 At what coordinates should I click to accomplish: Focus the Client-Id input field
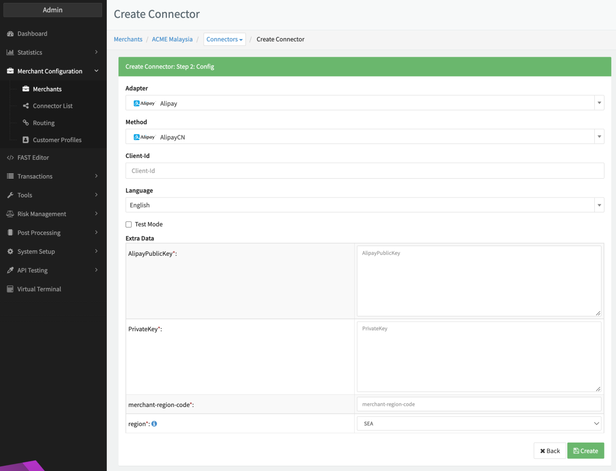pos(364,171)
